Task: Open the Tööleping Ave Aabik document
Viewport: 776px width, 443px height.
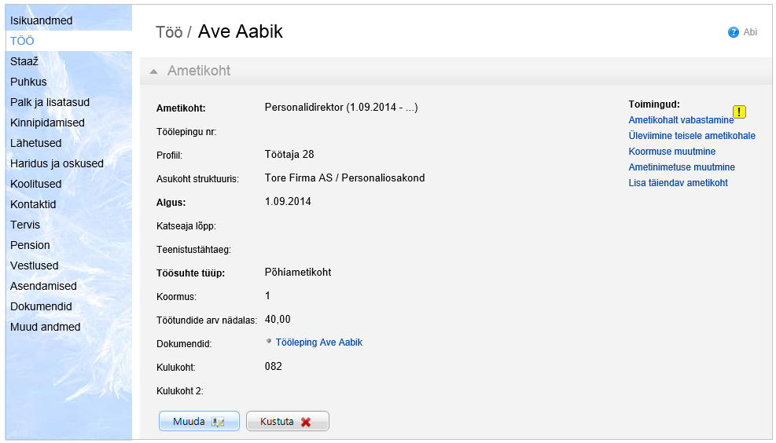Action: tap(318, 342)
